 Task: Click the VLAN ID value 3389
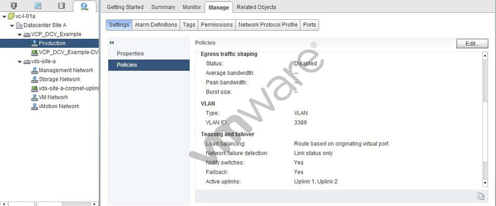(x=300, y=122)
